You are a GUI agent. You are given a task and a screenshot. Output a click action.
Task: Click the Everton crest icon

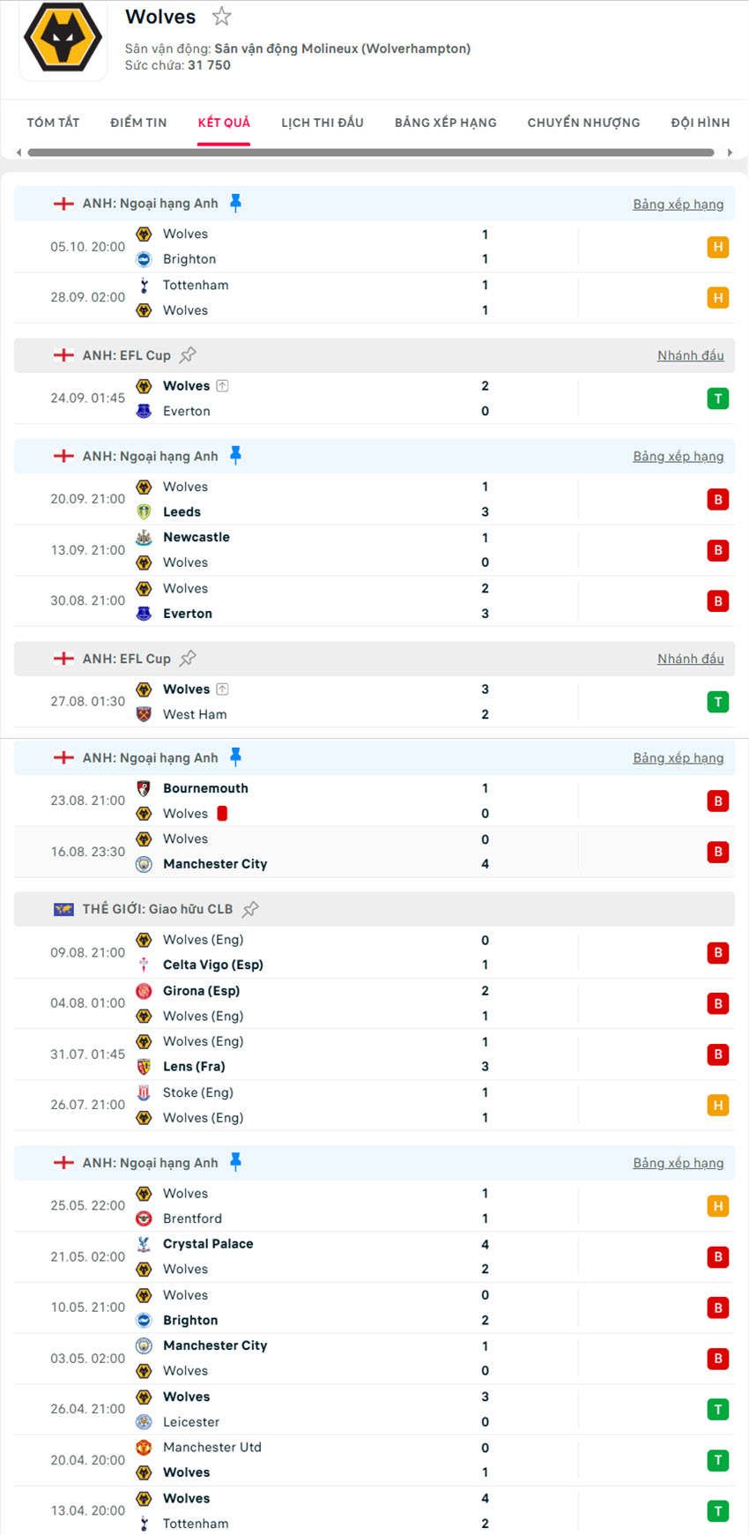coord(144,410)
